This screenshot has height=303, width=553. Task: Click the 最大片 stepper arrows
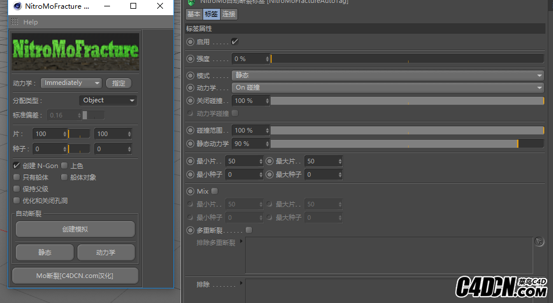340,161
